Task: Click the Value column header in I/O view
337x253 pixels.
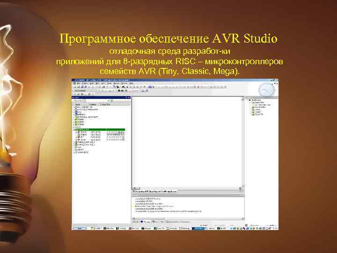Action: [x=103, y=104]
